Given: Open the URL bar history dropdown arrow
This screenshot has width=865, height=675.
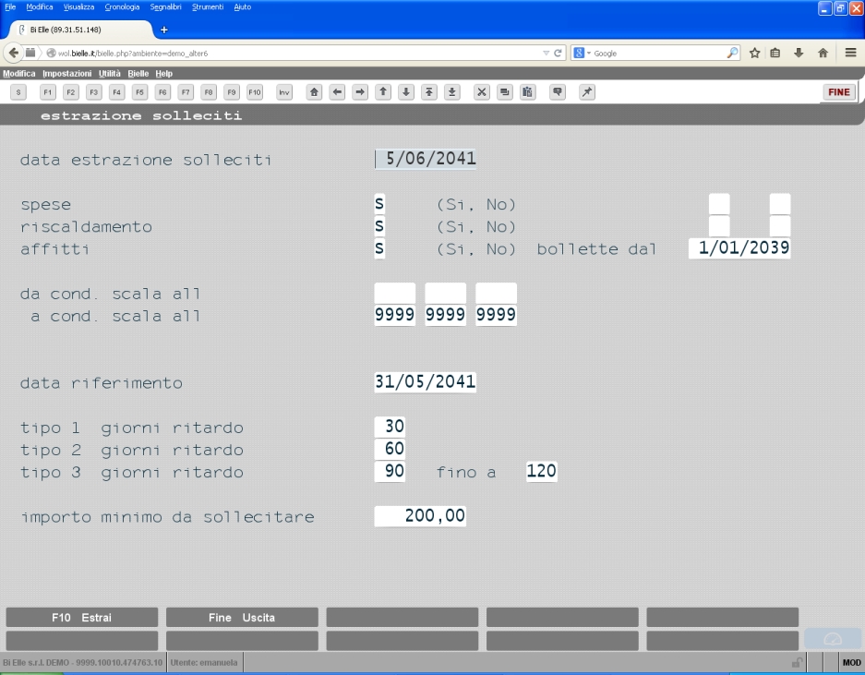Looking at the screenshot, I should (546, 53).
